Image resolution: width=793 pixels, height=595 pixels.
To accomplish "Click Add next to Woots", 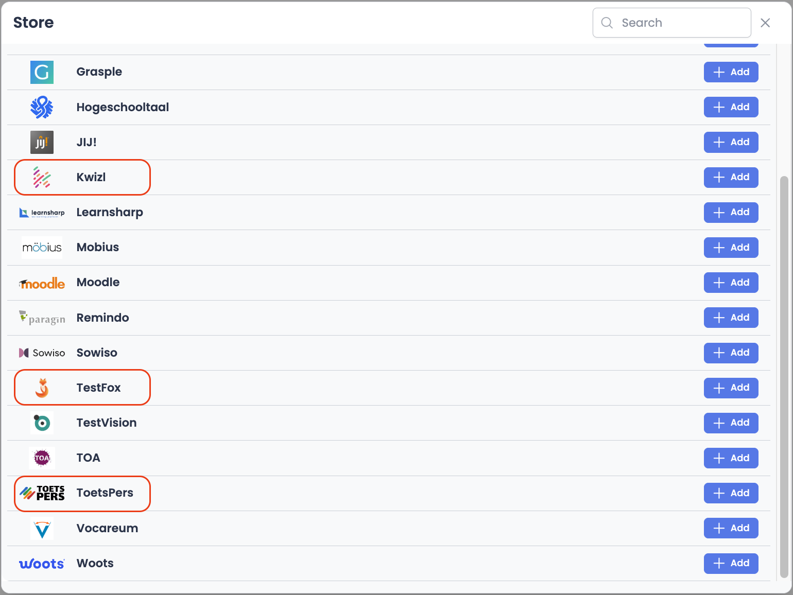I will (x=731, y=563).
